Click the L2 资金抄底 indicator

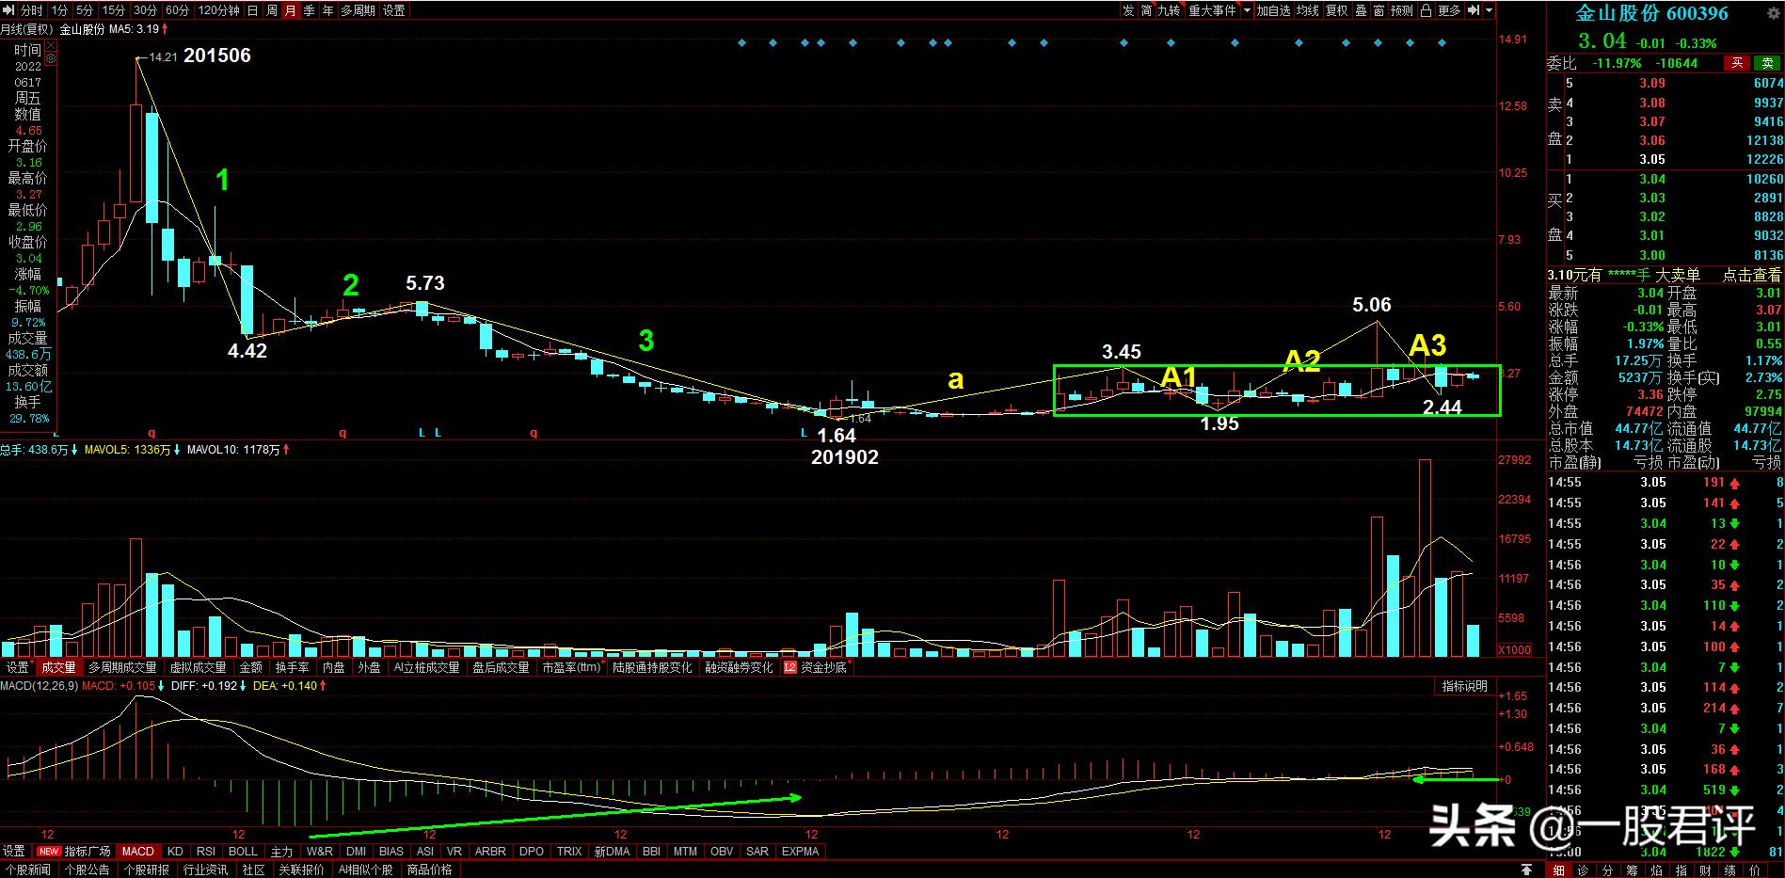[x=815, y=667]
